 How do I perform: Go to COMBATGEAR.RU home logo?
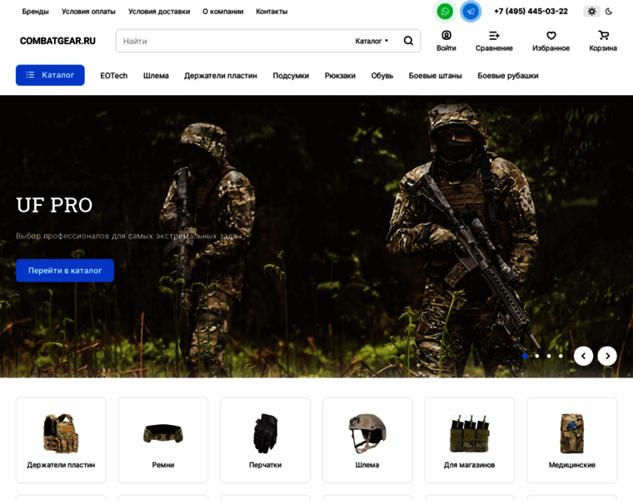click(57, 41)
